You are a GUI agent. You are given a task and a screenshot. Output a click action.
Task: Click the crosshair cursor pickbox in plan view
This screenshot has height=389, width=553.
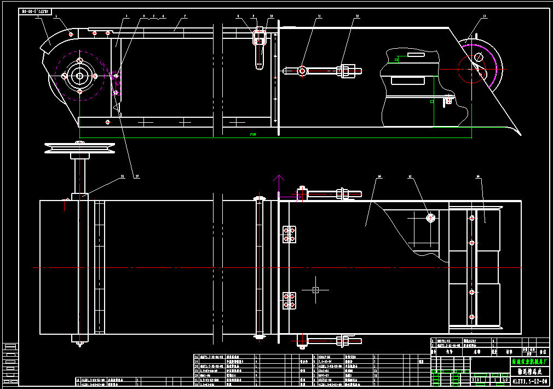click(315, 290)
